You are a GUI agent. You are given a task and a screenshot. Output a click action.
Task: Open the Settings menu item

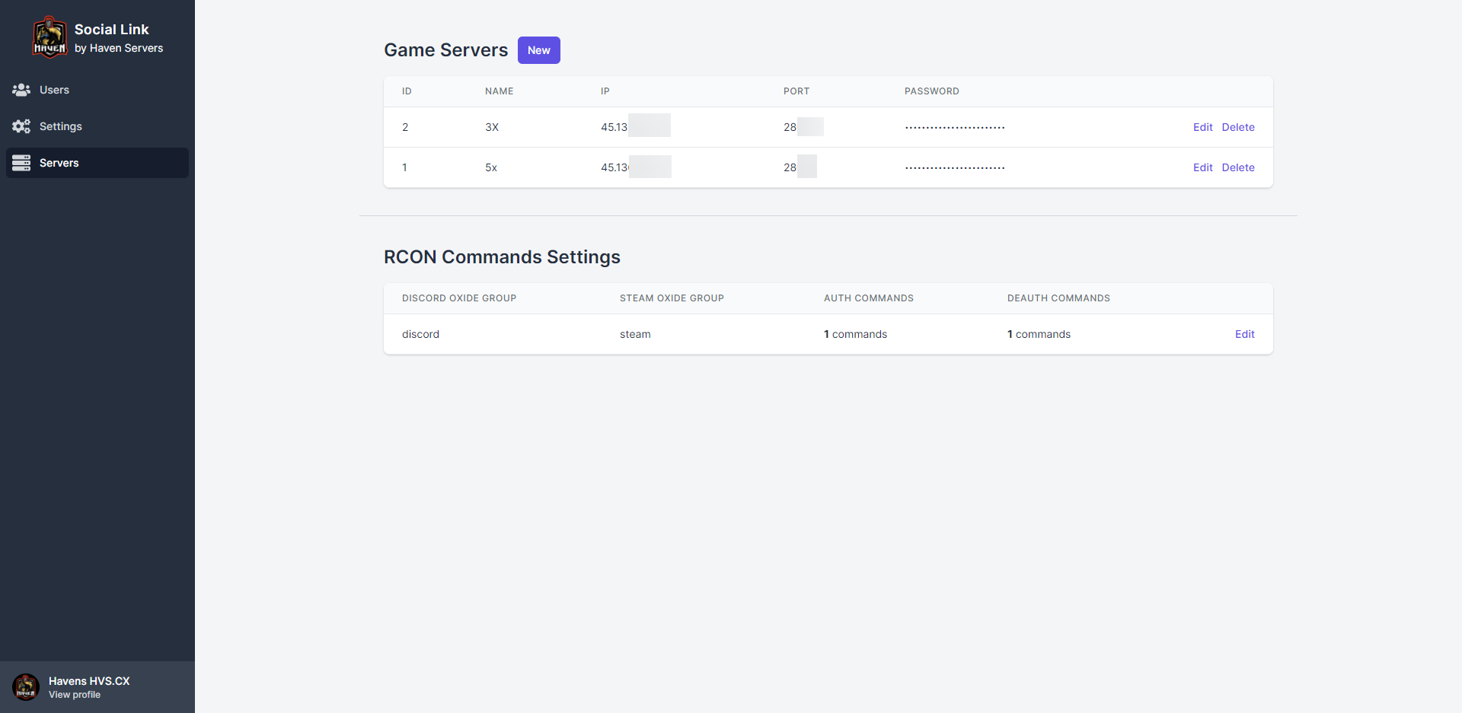[97, 126]
